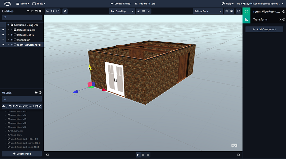
Task: Expand the Default Lights entity
Action: 12,35
